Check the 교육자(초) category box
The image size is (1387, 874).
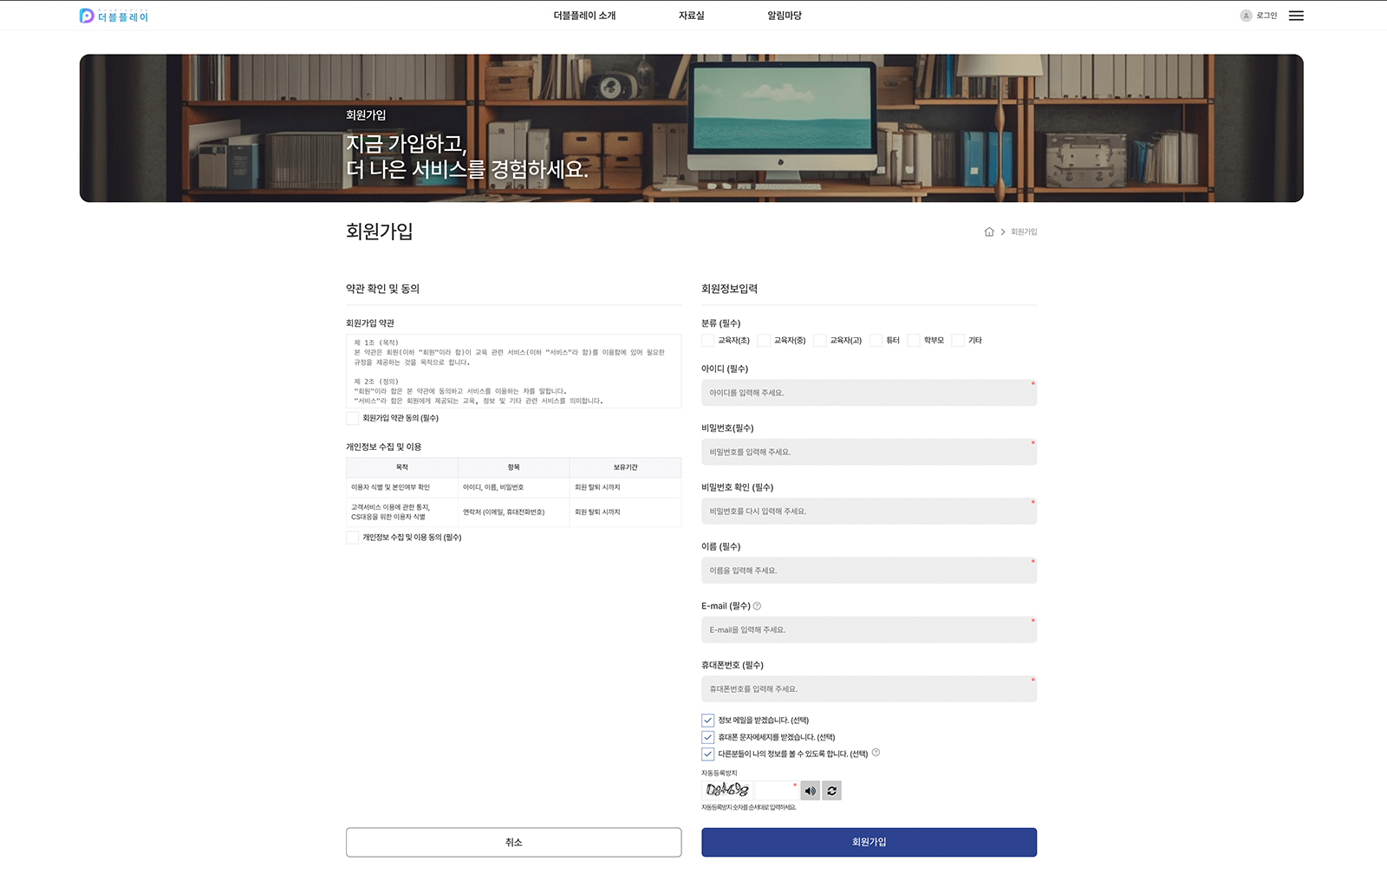tap(707, 341)
